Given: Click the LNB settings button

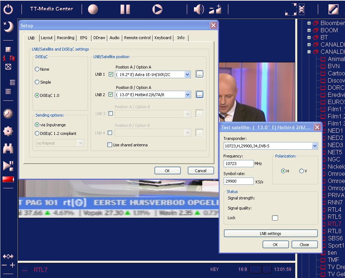Looking at the screenshot, I should click(x=271, y=234).
